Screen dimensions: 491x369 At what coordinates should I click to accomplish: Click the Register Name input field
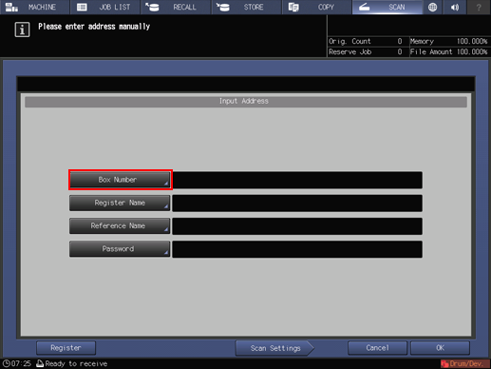[x=297, y=204]
